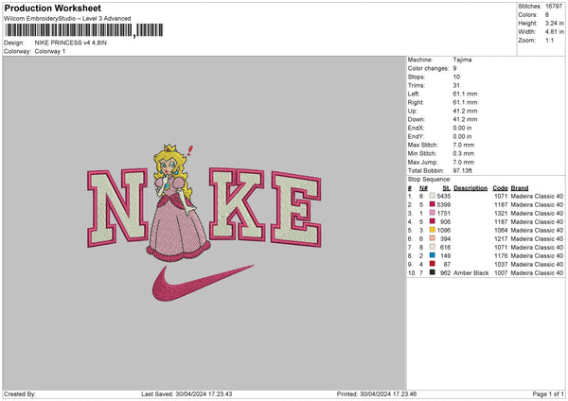Viewport: 568px width, 401px height.
Task: Click the 'Production Worksheet' title
Action: (x=52, y=8)
